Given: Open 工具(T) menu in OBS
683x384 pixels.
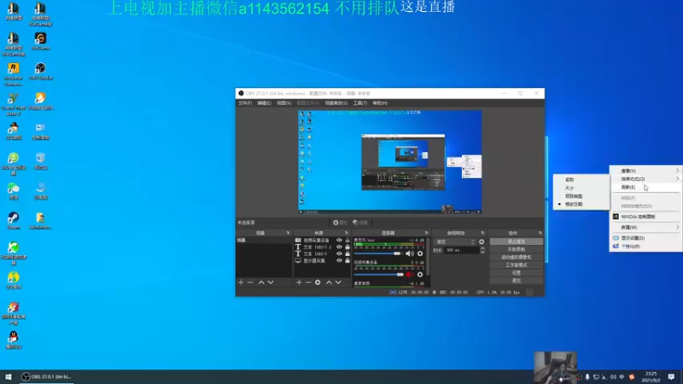Looking at the screenshot, I should [359, 103].
